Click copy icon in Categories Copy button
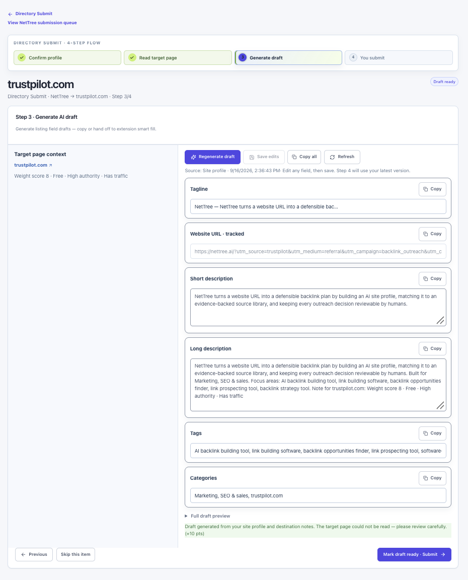The width and height of the screenshot is (468, 580). coord(426,478)
